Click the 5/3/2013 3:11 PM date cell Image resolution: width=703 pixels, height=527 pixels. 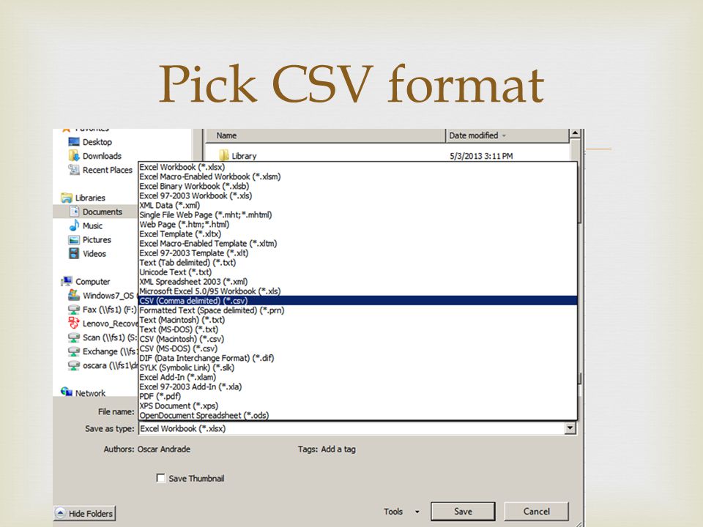click(x=481, y=156)
